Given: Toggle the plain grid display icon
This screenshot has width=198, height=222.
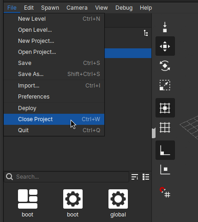Looking at the screenshot, I should [165, 128].
